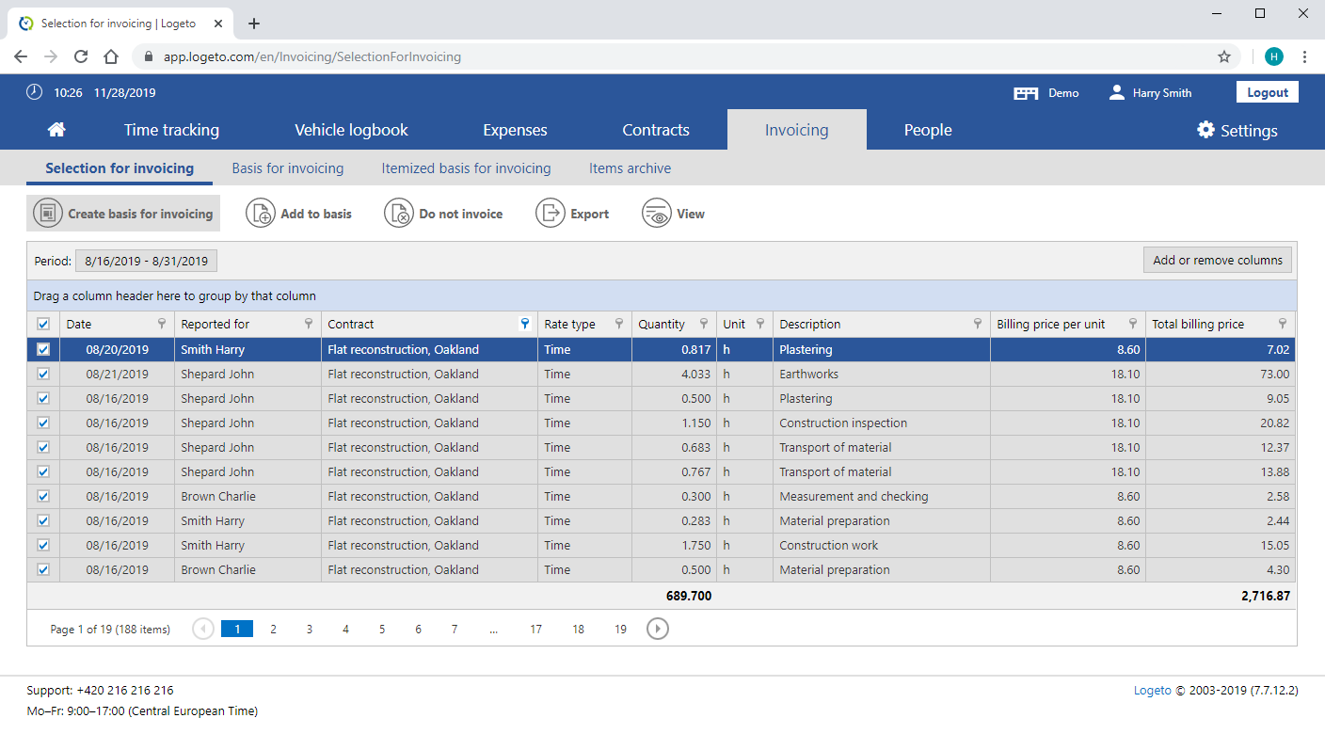
Task: Go to page 5 of results
Action: click(x=382, y=629)
